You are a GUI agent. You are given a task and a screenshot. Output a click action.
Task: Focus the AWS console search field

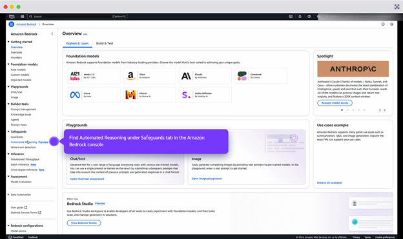tap(77, 16)
